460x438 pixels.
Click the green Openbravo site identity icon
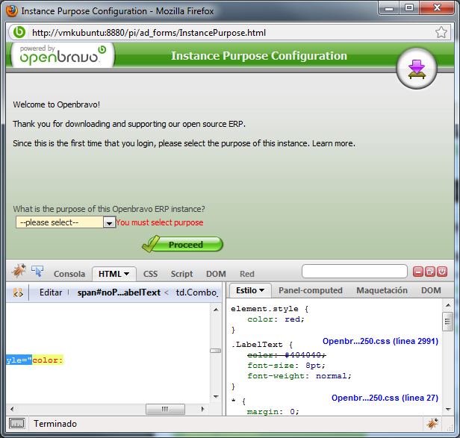tap(19, 32)
